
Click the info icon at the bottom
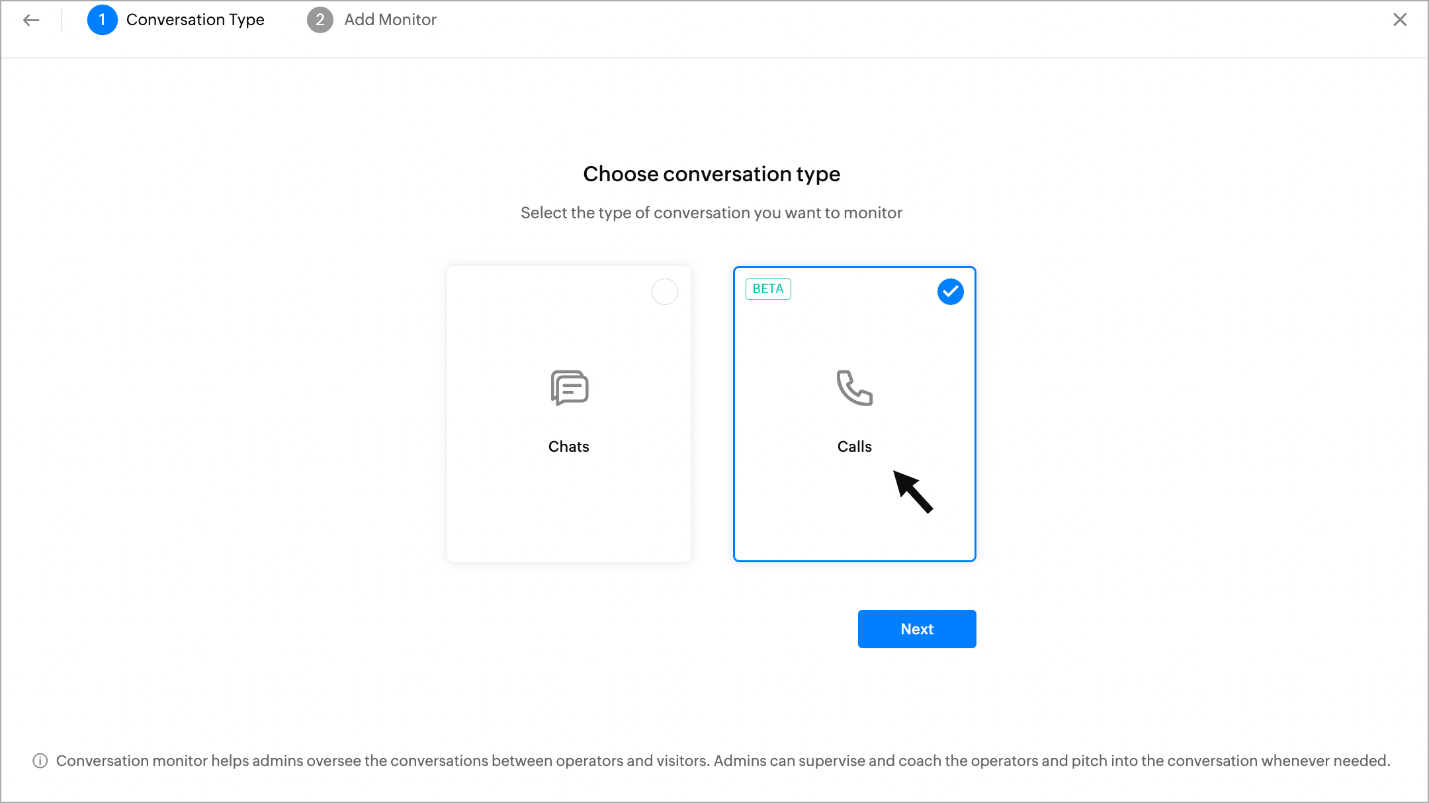(40, 761)
